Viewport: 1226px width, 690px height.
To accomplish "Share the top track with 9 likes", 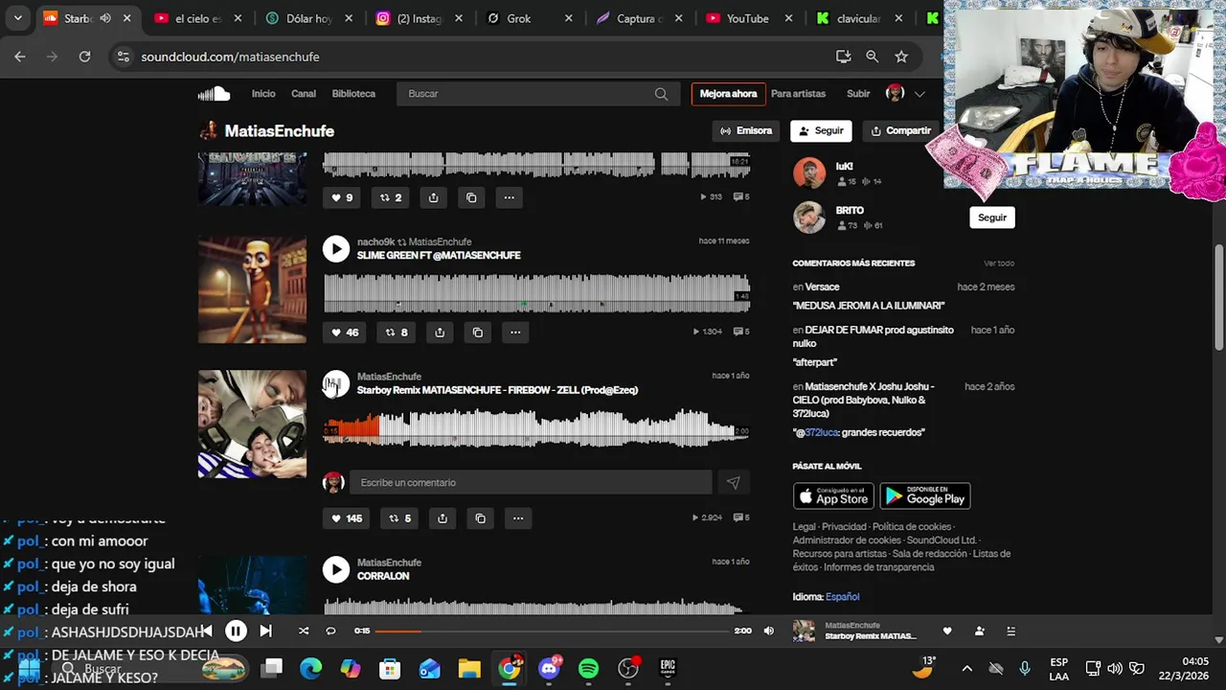I will click(x=433, y=197).
